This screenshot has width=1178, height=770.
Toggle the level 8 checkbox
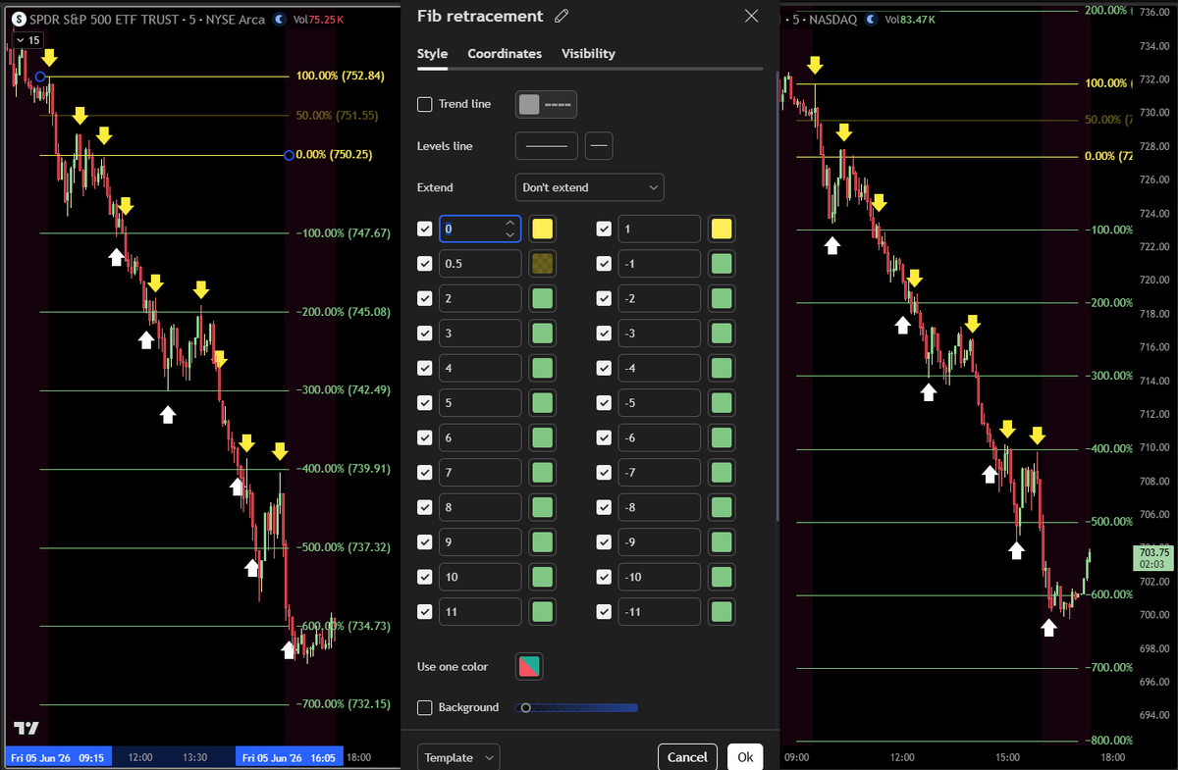coord(424,507)
